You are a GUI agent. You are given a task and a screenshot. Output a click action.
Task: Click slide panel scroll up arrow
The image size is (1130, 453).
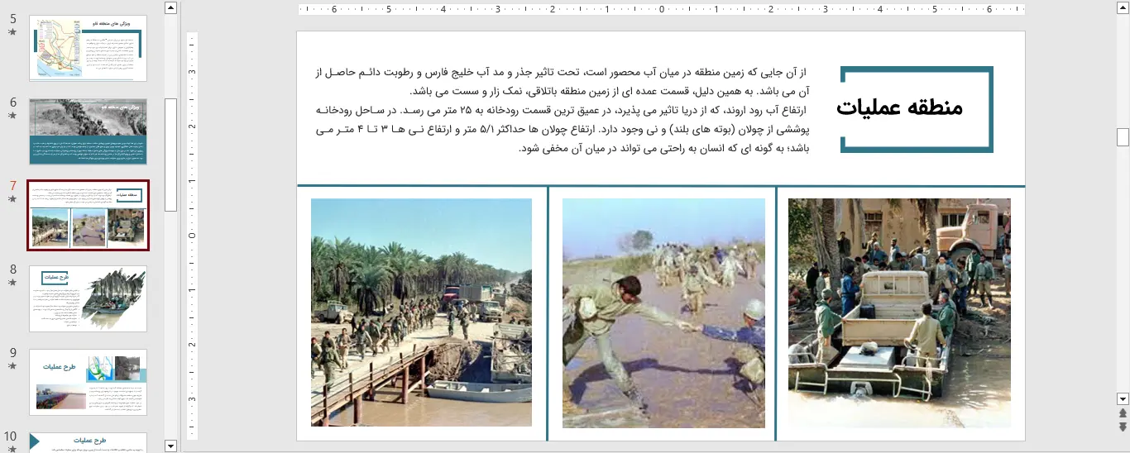[x=170, y=8]
